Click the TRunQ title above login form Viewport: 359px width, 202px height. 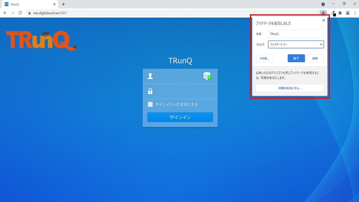pyautogui.click(x=180, y=61)
